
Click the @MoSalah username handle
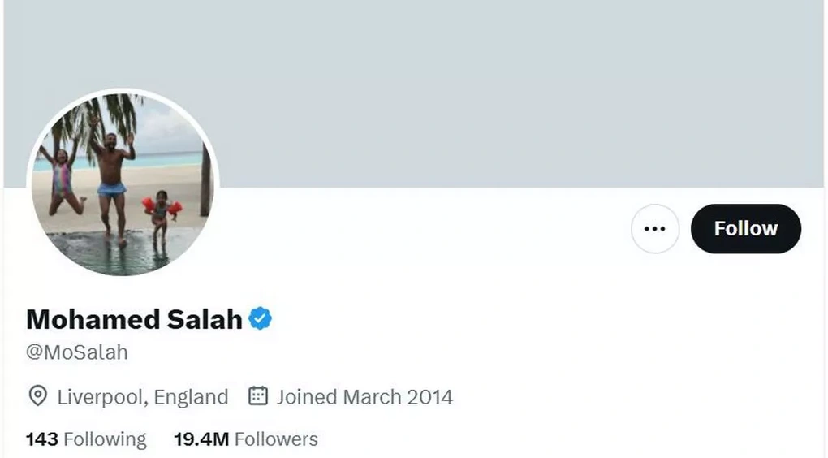77,353
